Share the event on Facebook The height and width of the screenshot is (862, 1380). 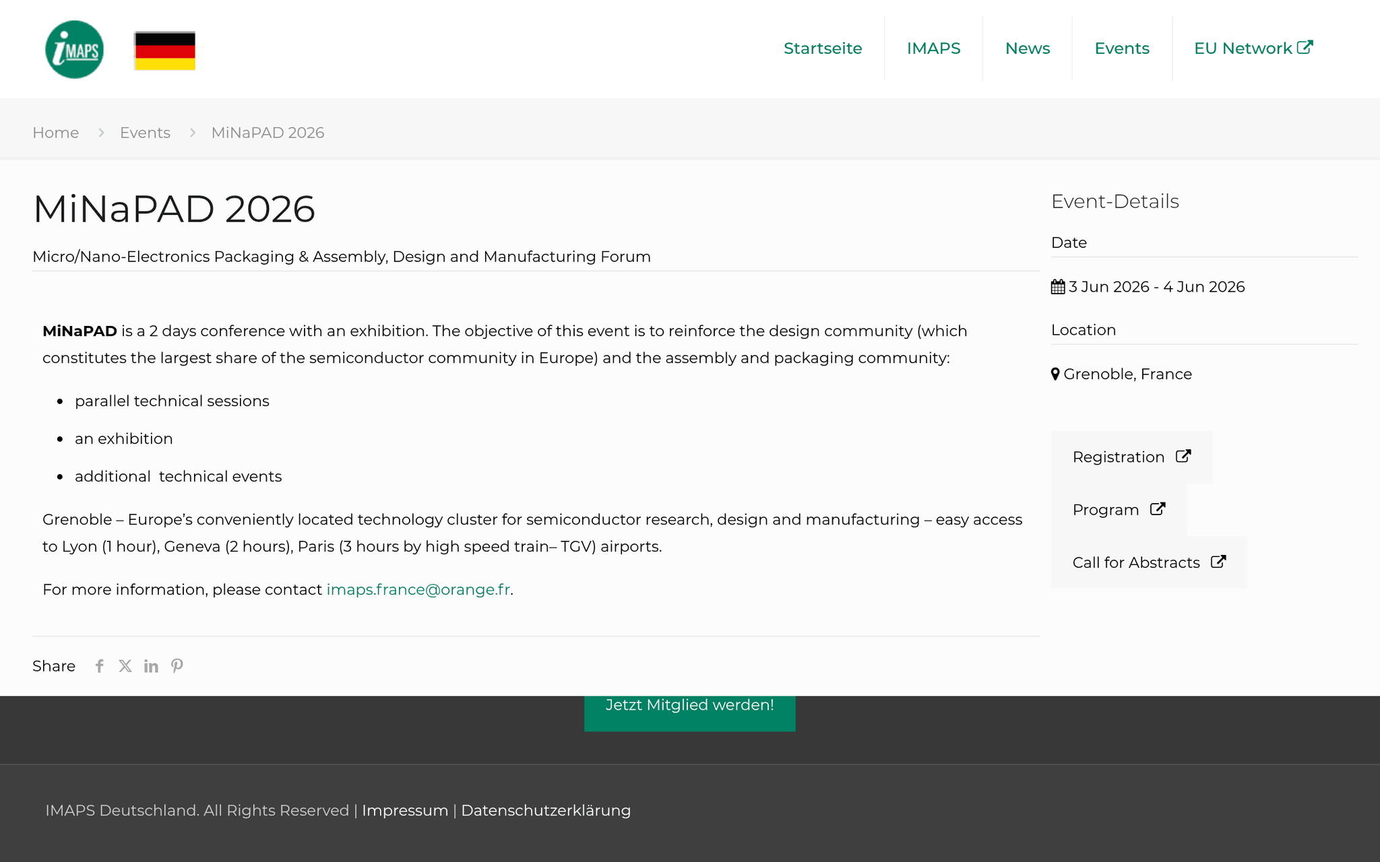tap(100, 666)
